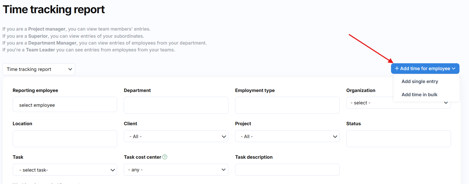Click the chevron on Add time for employee
Image resolution: width=469 pixels, height=184 pixels.
pos(454,69)
